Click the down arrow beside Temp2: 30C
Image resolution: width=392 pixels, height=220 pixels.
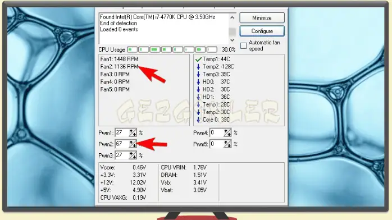click(x=198, y=112)
